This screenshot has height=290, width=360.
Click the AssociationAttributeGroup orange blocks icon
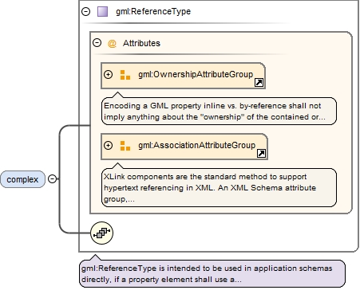tap(125, 146)
